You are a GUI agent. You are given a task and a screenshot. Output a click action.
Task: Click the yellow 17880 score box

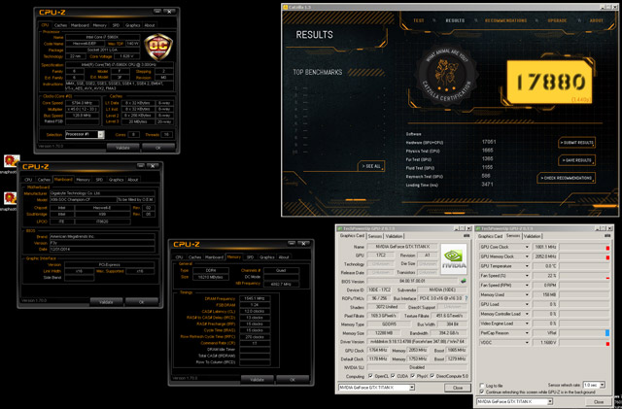pyautogui.click(x=549, y=83)
